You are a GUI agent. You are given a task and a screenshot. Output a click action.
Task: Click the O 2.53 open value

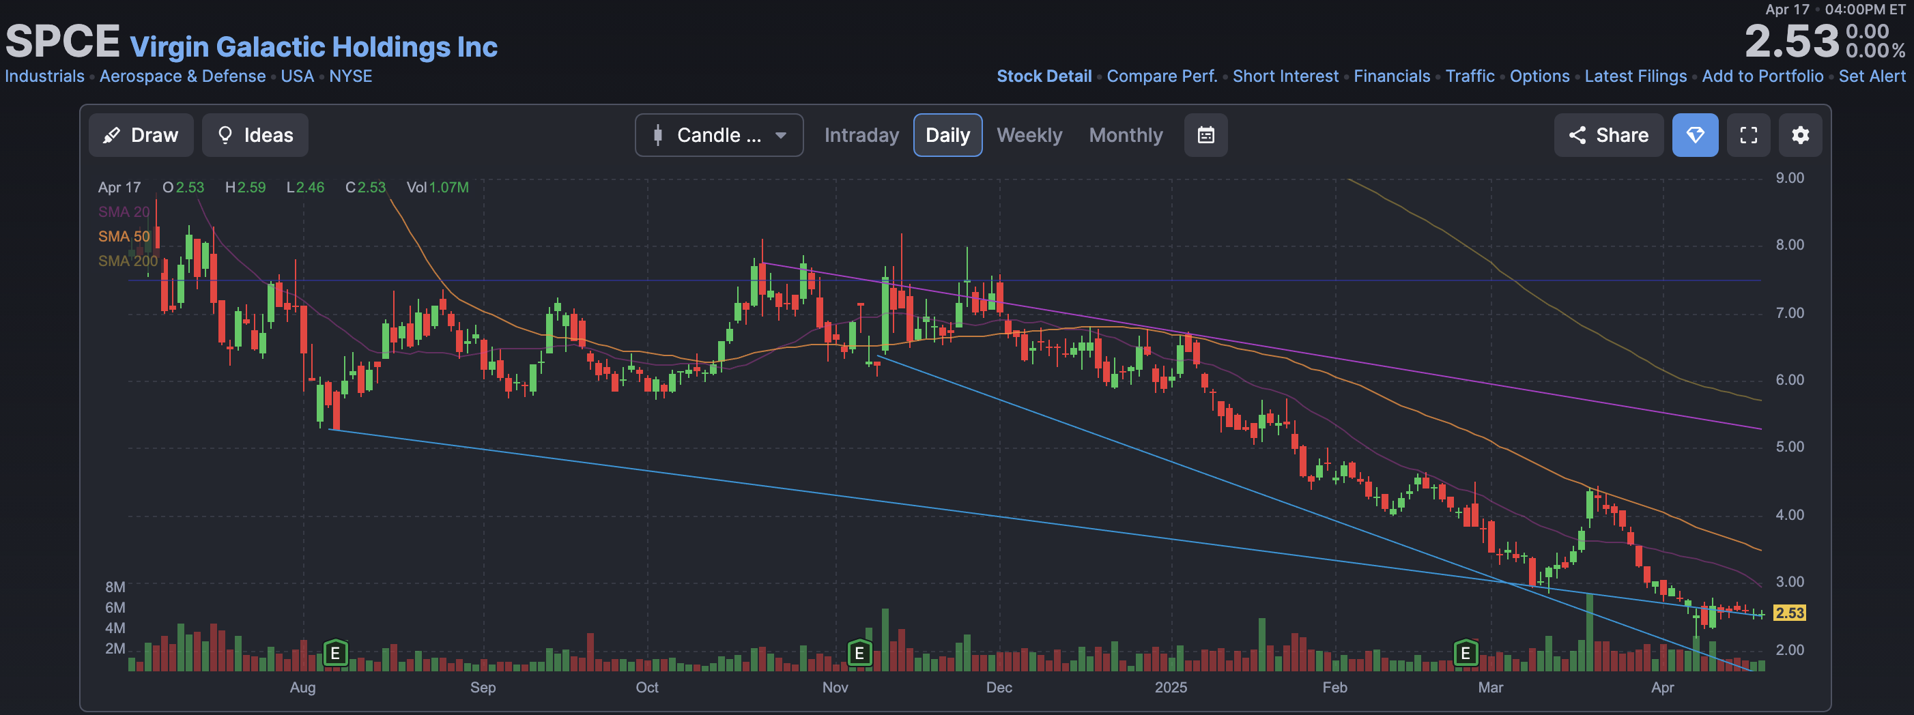coord(184,188)
